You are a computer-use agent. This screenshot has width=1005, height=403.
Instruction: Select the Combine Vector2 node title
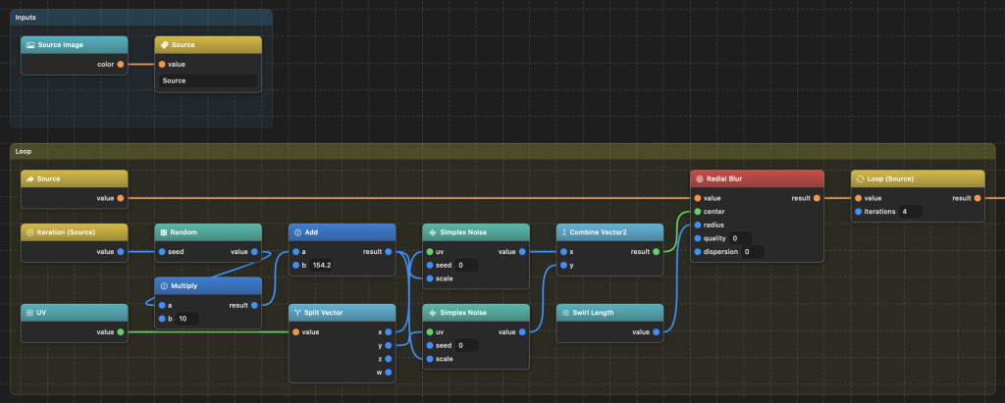click(x=596, y=232)
